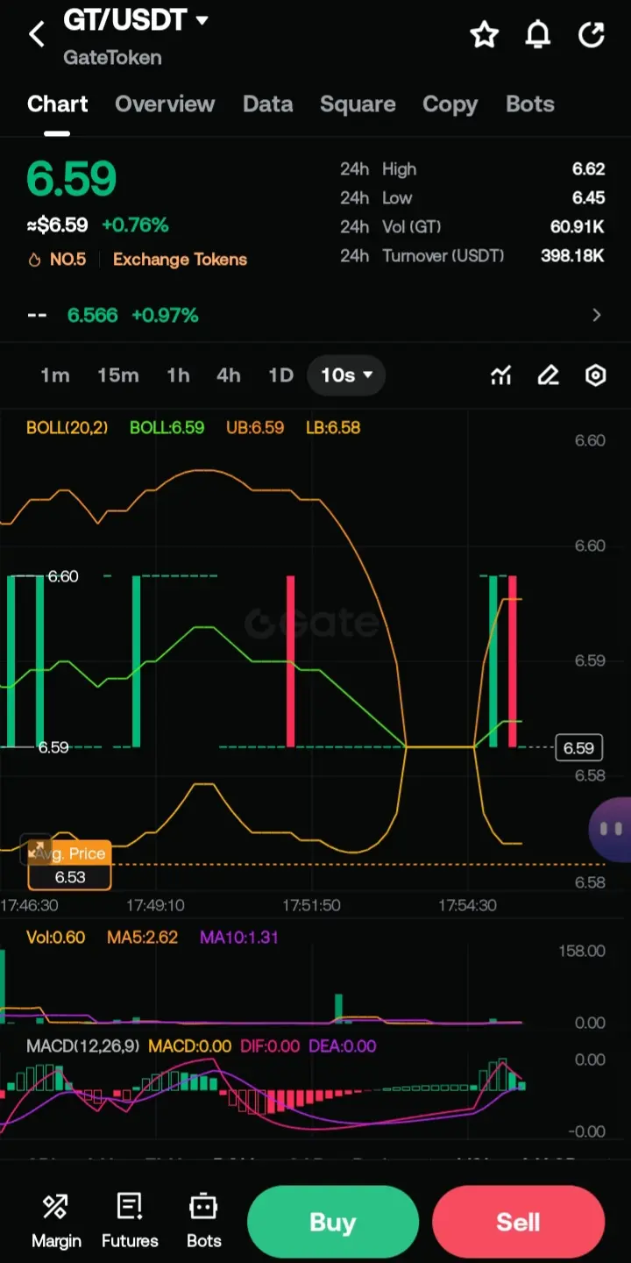The width and height of the screenshot is (631, 1263).
Task: Tap the red Sell button
Action: pos(518,1222)
